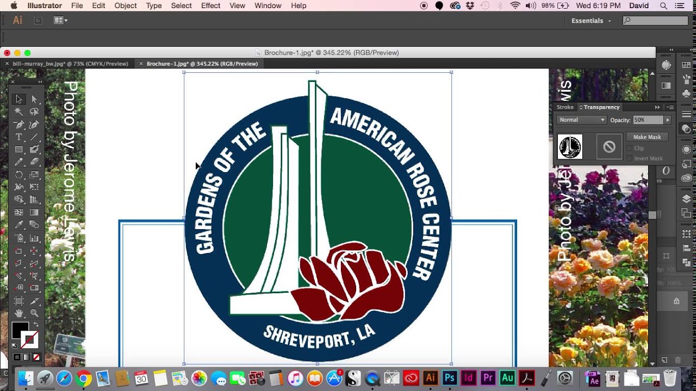
Task: Select the Type tool
Action: coord(18,137)
